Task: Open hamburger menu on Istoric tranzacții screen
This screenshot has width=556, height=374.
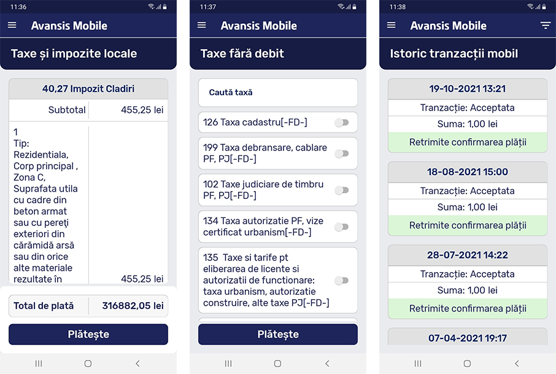Action: [x=392, y=26]
